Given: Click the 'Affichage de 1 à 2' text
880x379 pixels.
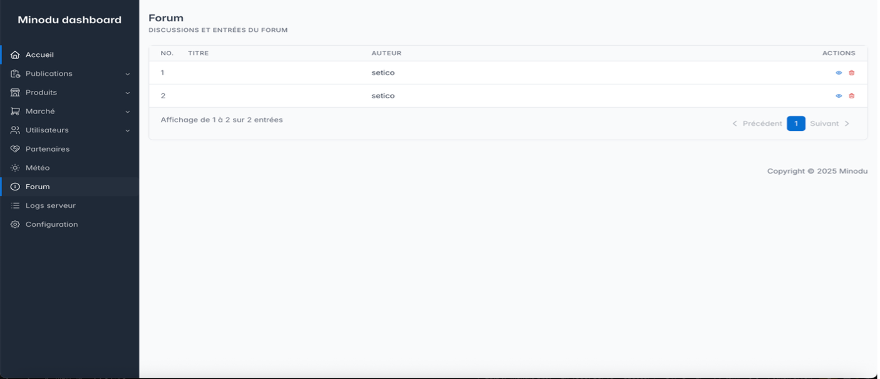Looking at the screenshot, I should 222,120.
